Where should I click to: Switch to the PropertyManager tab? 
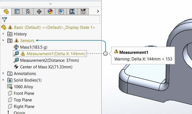17,12
